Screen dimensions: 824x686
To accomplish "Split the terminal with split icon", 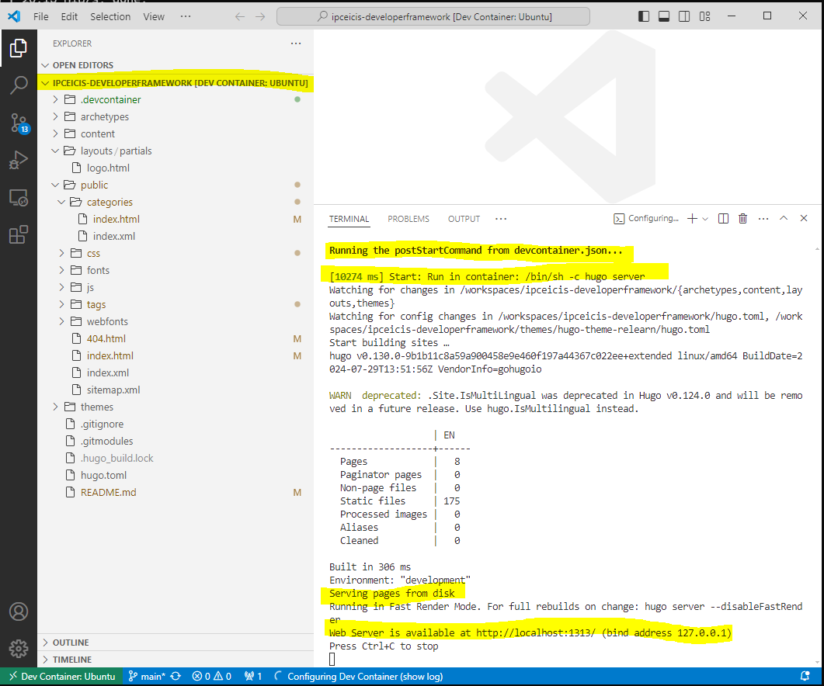I will (x=723, y=219).
